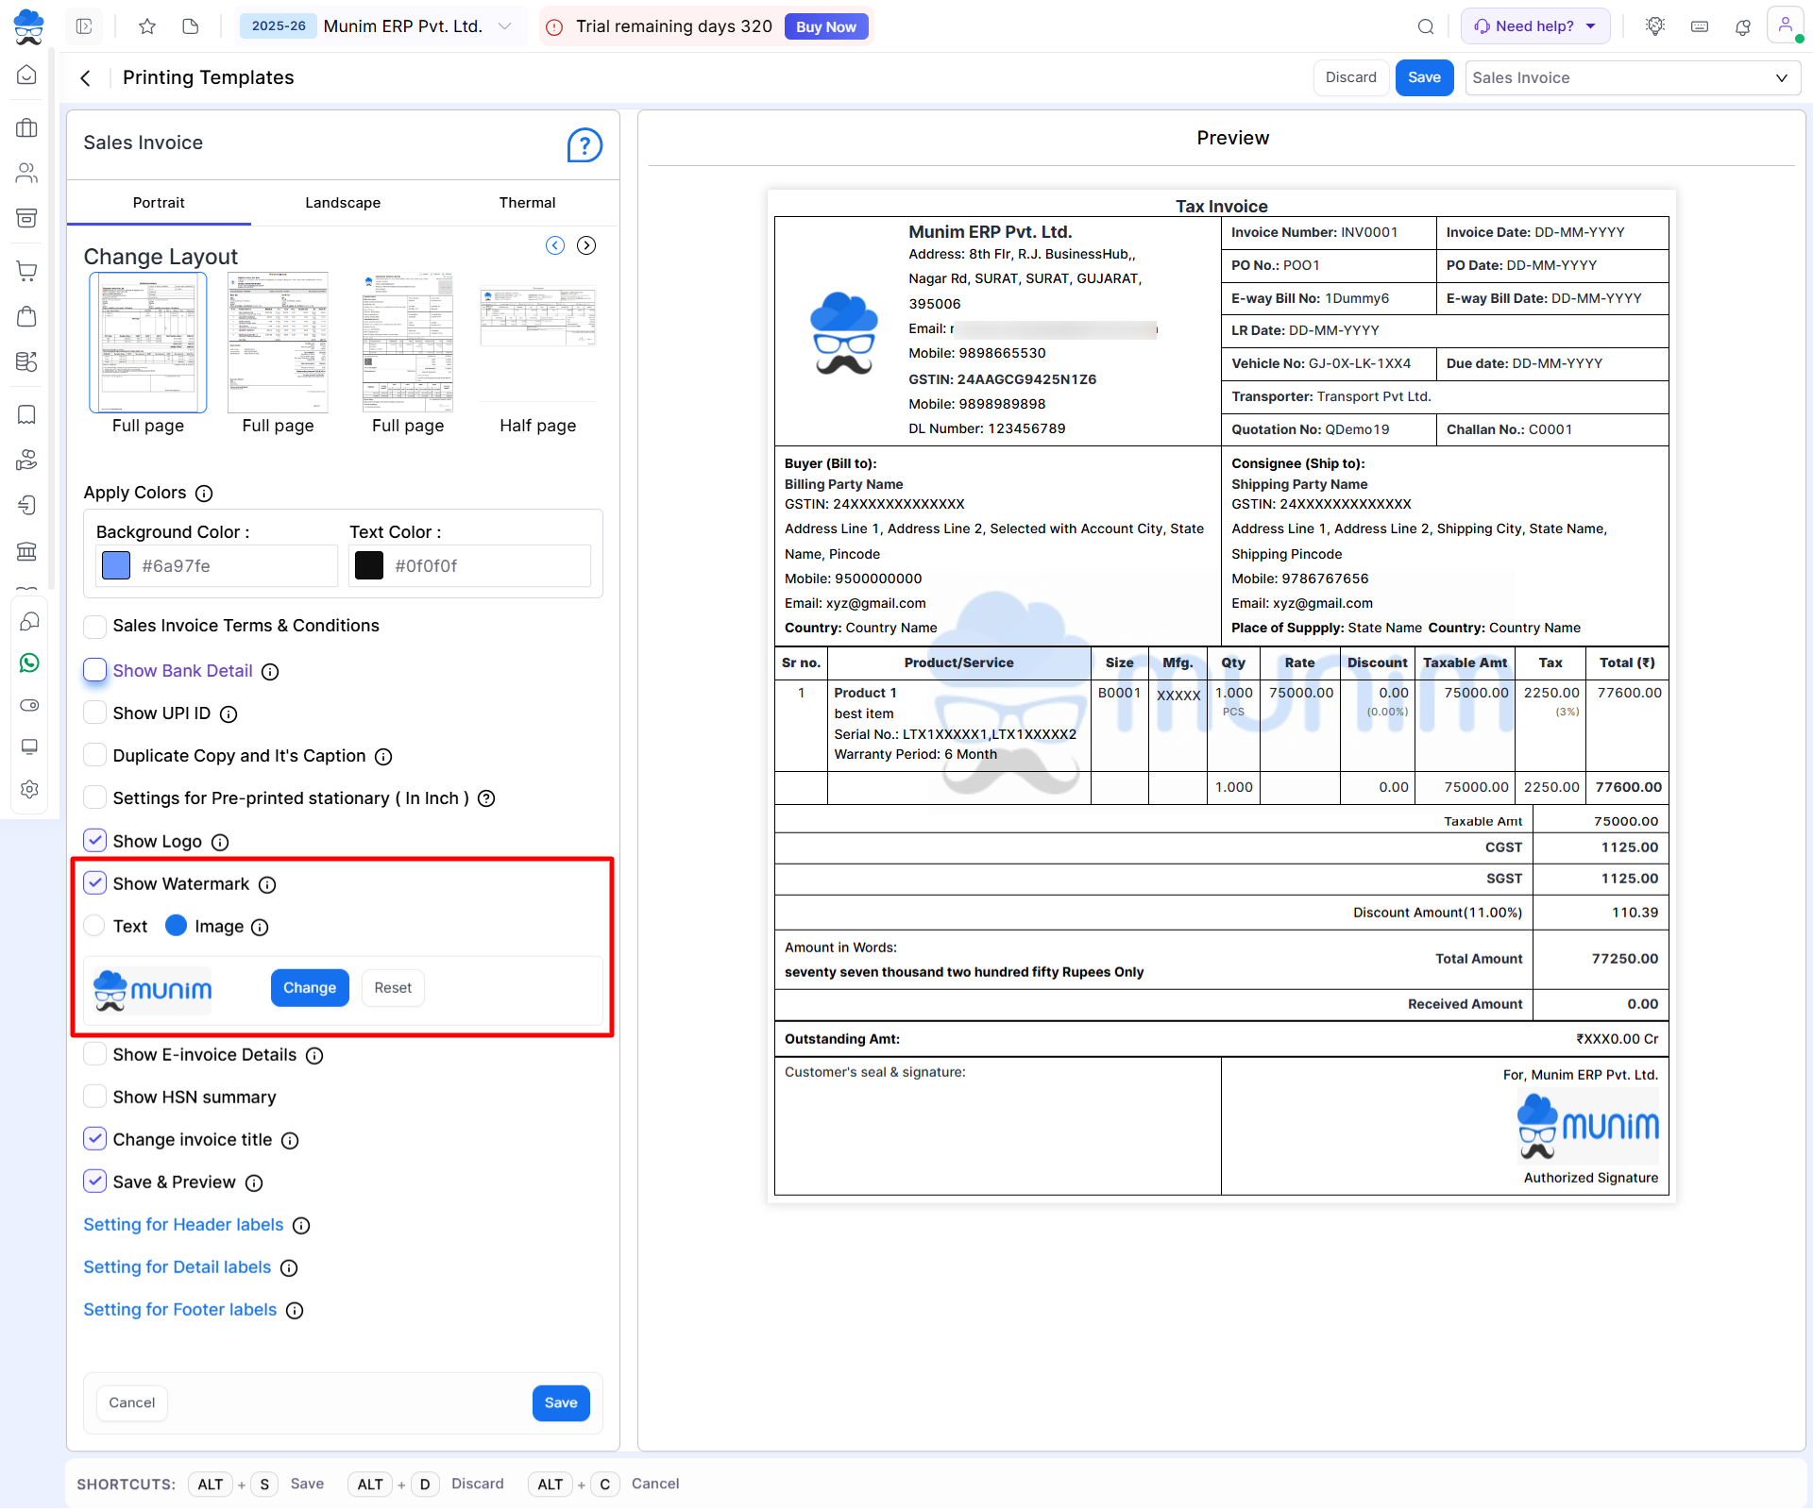The width and height of the screenshot is (1813, 1510).
Task: Click the back arrow beside Printing Templates
Action: 86,78
